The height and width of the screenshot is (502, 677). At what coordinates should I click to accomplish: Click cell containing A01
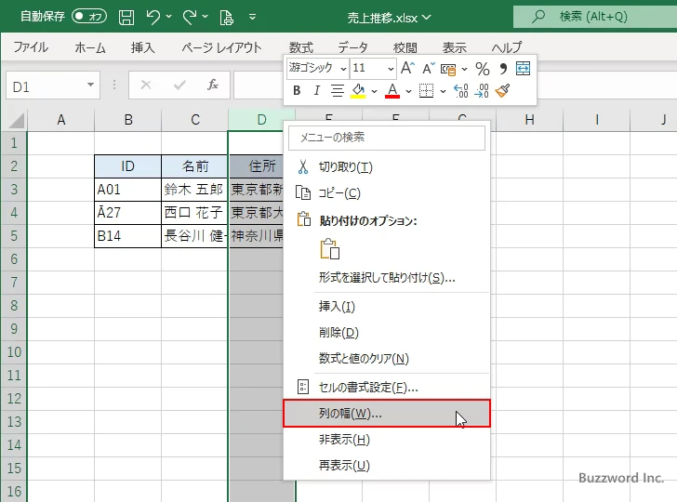(x=127, y=190)
